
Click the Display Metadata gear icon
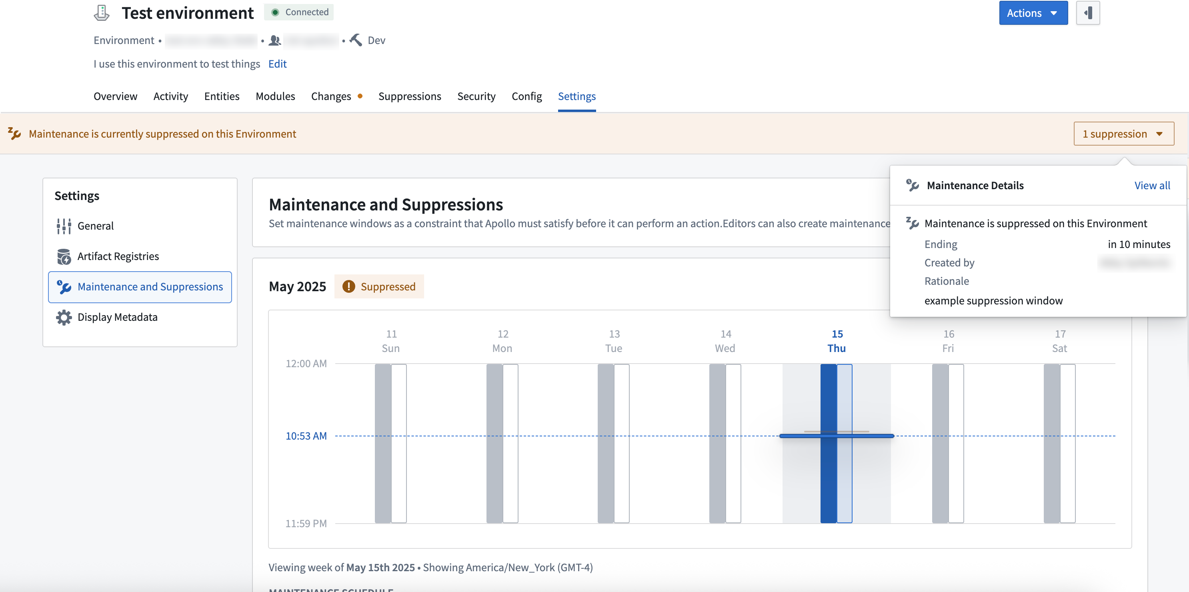click(64, 318)
